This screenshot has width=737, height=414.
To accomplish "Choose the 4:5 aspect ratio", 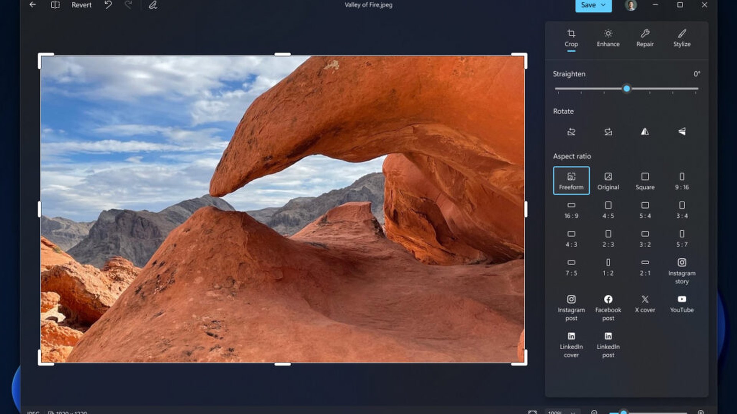I will pos(608,210).
